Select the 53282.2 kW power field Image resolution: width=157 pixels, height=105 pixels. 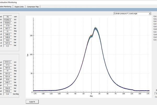click(9, 19)
